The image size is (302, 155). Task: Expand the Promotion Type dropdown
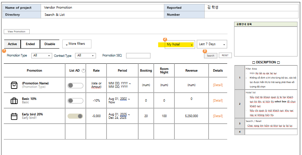click(x=41, y=55)
